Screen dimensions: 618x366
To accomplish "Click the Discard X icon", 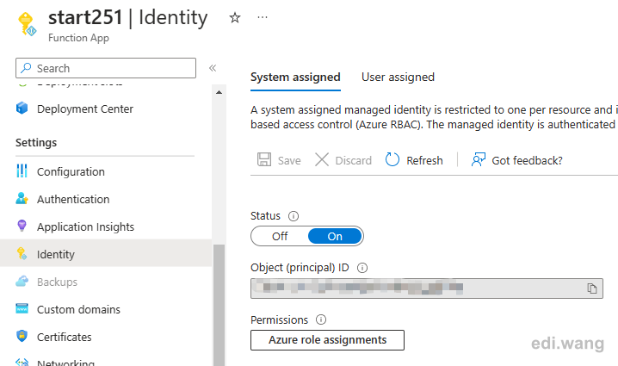I will point(322,159).
